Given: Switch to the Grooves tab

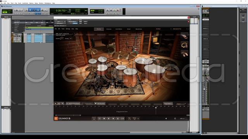Looking at the screenshot, I should pyautogui.click(x=109, y=29).
